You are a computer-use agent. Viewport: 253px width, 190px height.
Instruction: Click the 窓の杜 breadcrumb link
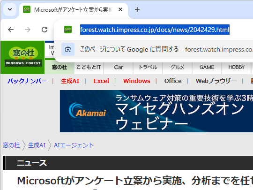coord(11,145)
